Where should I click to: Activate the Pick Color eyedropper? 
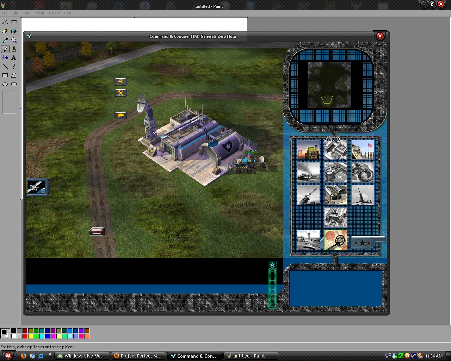pyautogui.click(x=5, y=40)
